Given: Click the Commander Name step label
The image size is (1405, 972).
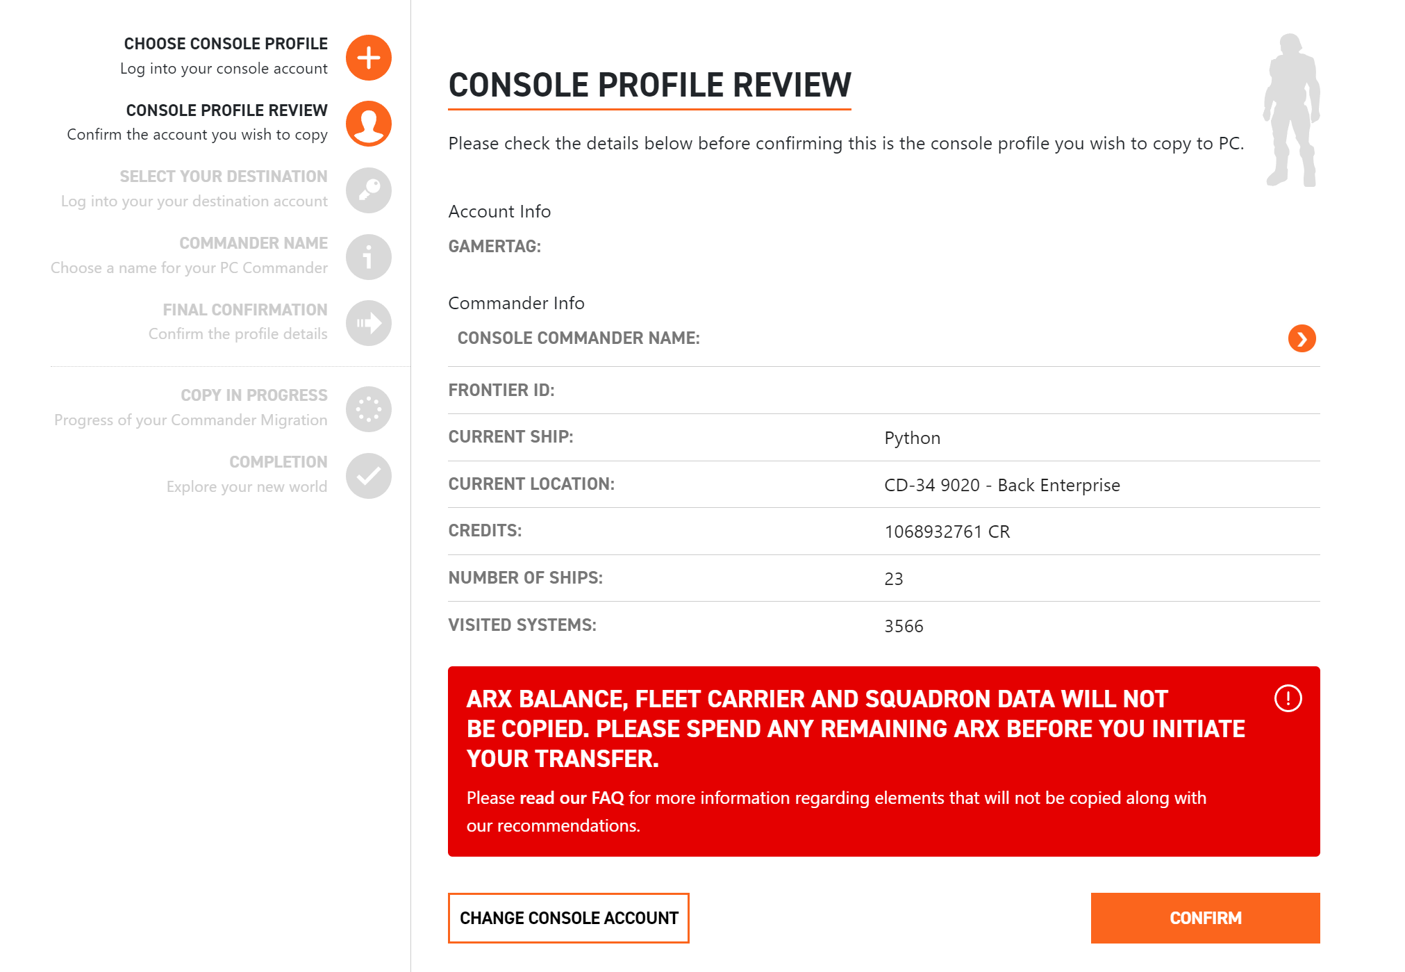Looking at the screenshot, I should 253,243.
